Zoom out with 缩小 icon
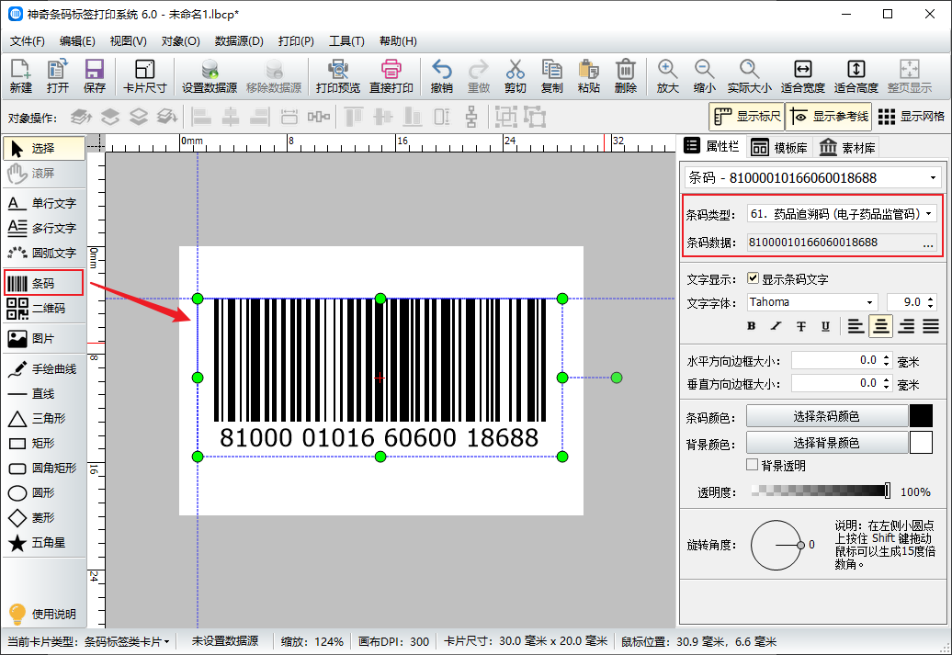This screenshot has height=655, width=952. 704,76
